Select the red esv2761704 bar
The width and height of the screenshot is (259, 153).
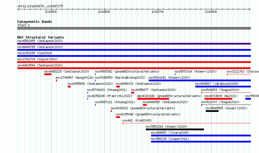click(x=134, y=62)
